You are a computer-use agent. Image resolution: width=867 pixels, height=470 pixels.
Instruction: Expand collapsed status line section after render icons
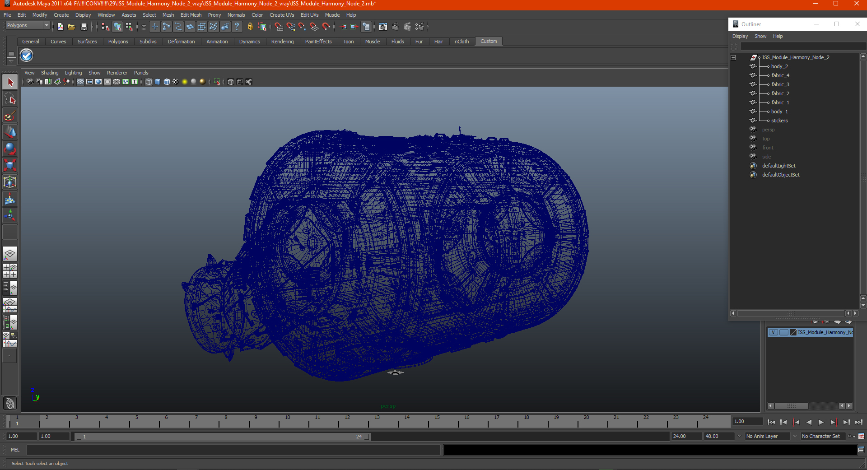coord(428,27)
